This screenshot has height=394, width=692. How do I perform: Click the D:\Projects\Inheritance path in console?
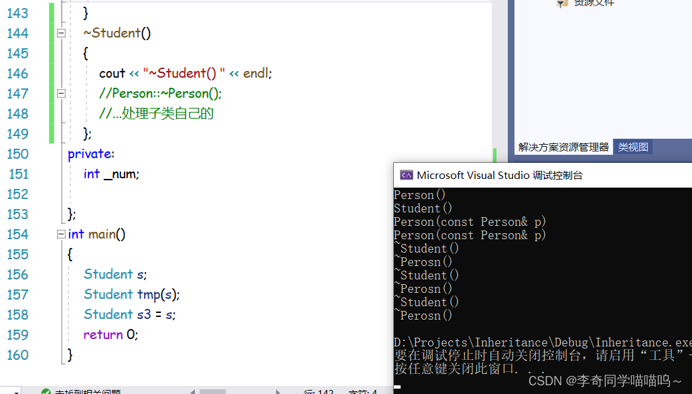[x=543, y=342]
